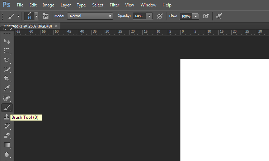Open the View menu
The width and height of the screenshot is (269, 161).
coord(129,5)
